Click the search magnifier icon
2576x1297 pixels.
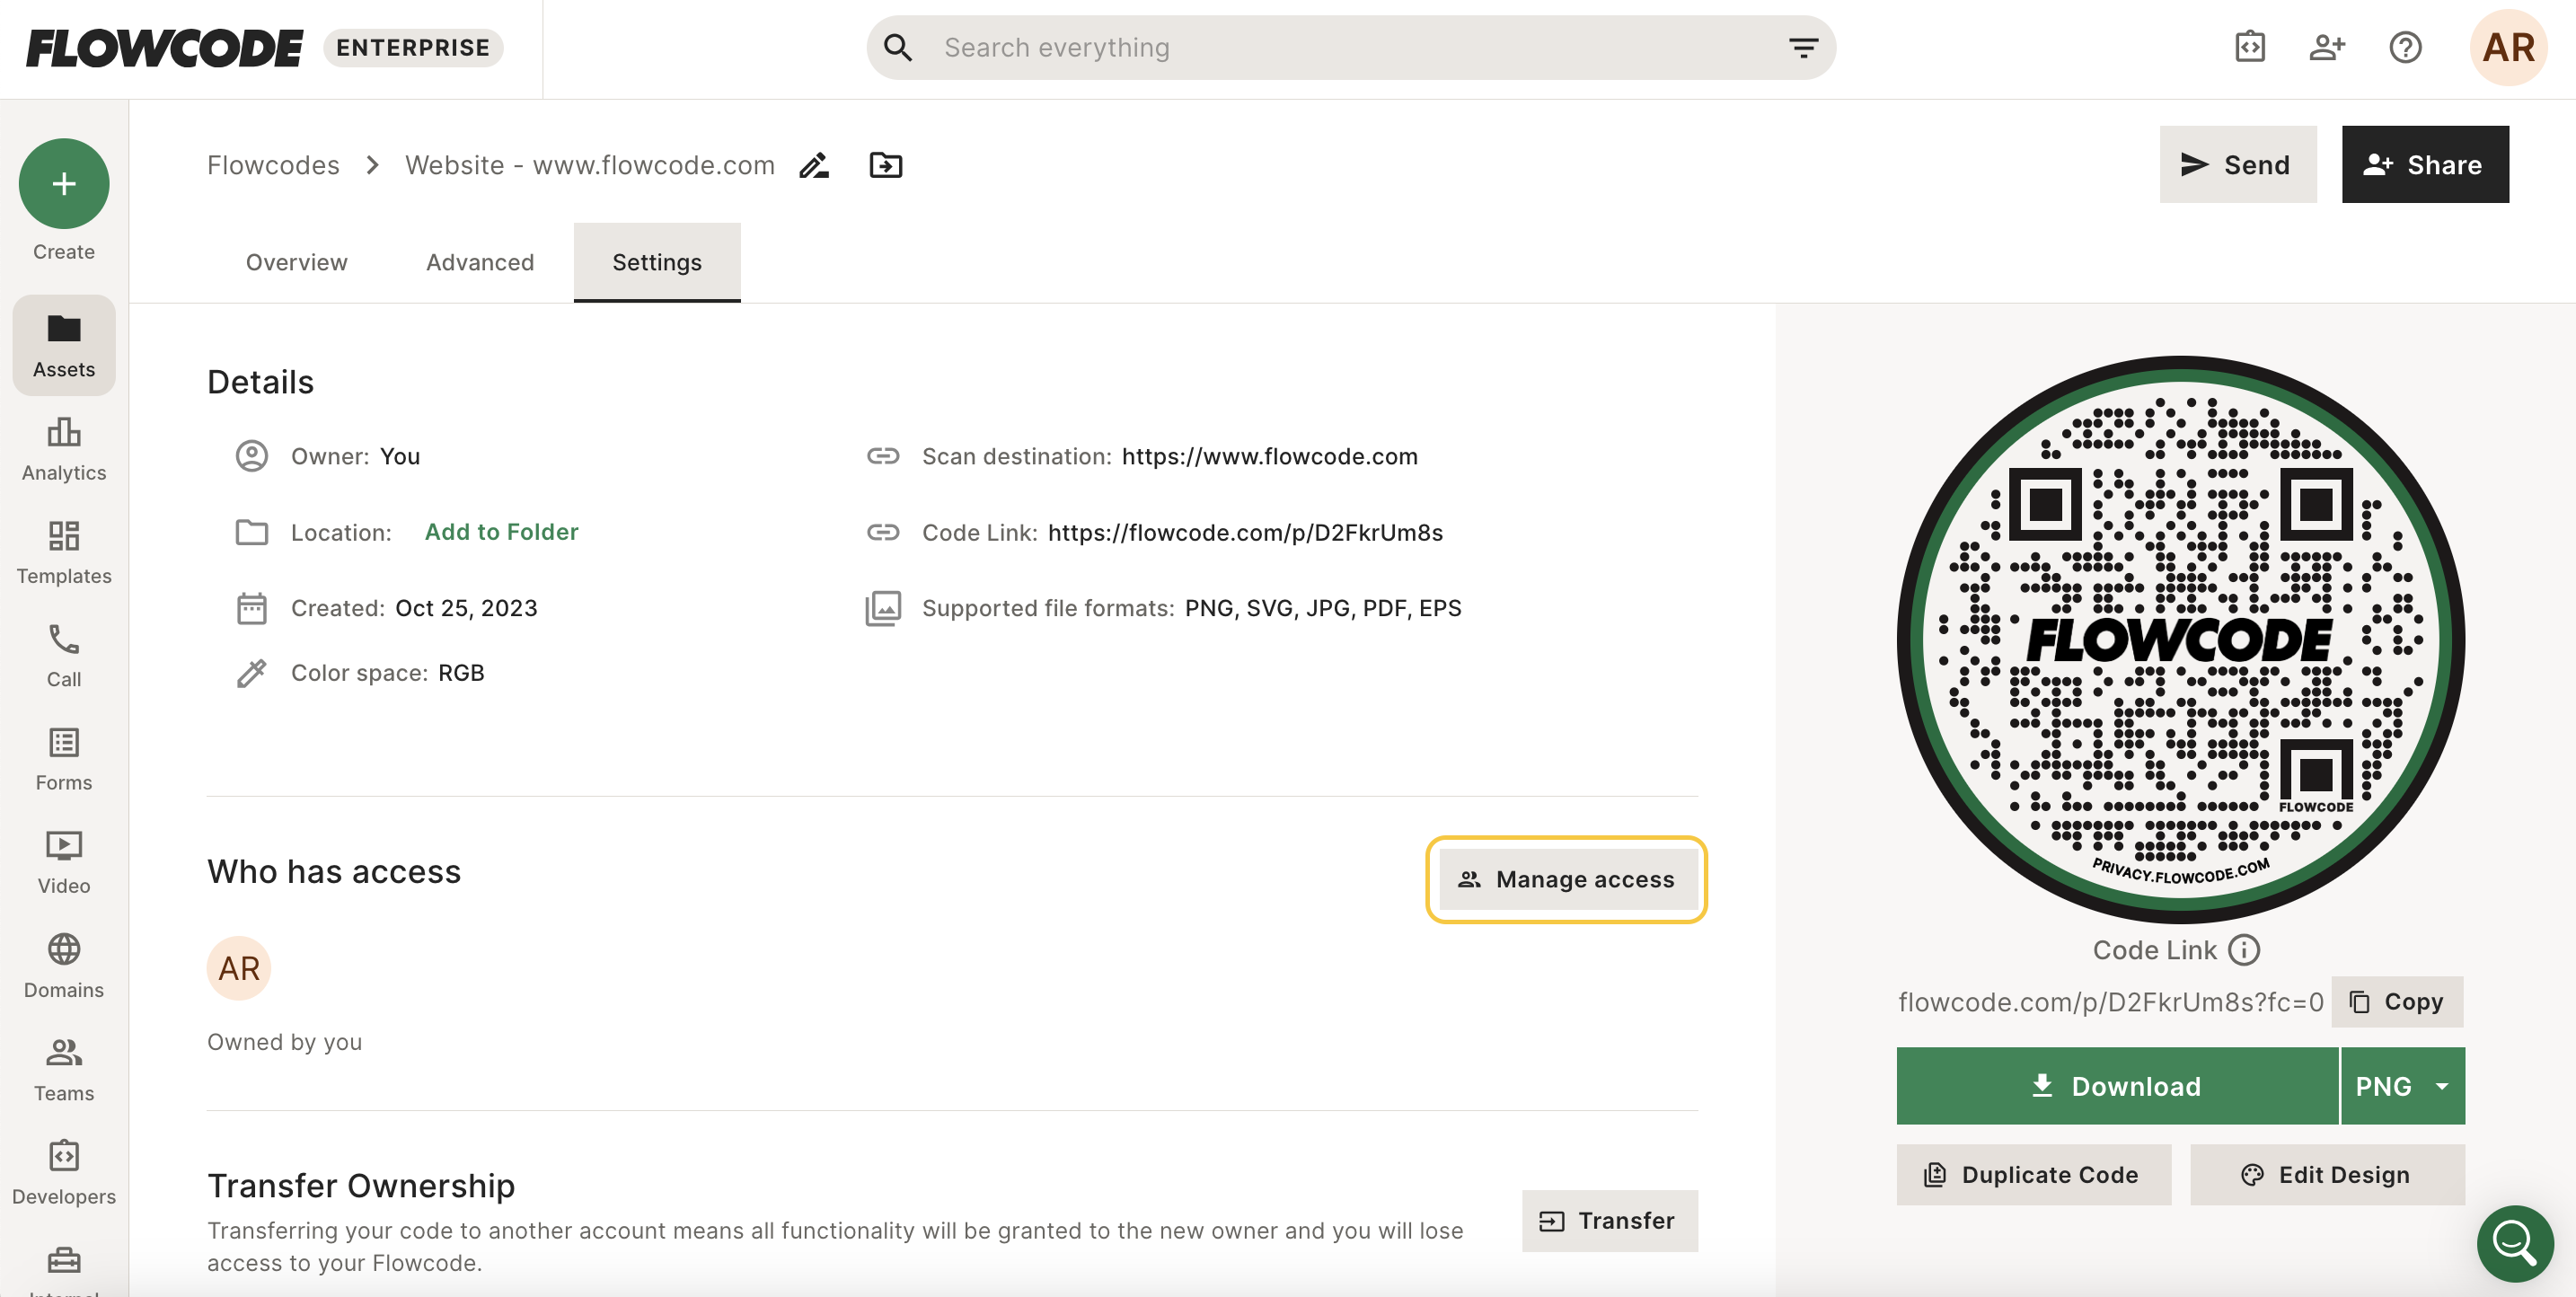tap(897, 47)
